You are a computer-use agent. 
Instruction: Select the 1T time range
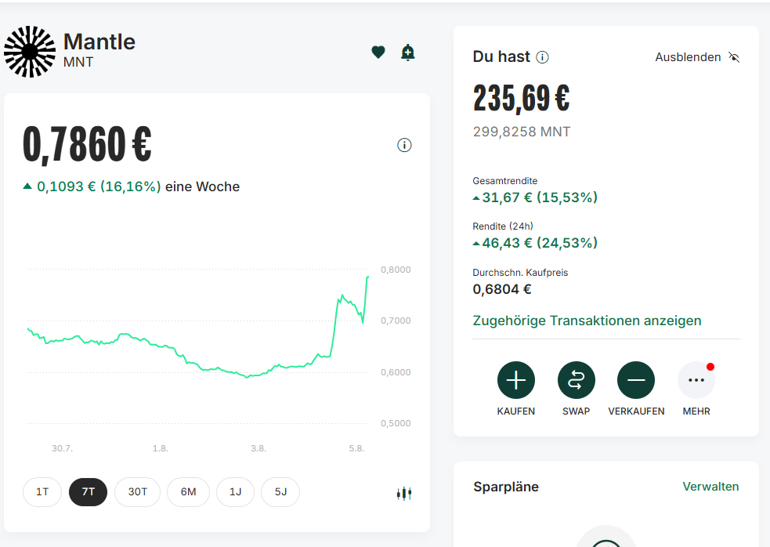42,492
